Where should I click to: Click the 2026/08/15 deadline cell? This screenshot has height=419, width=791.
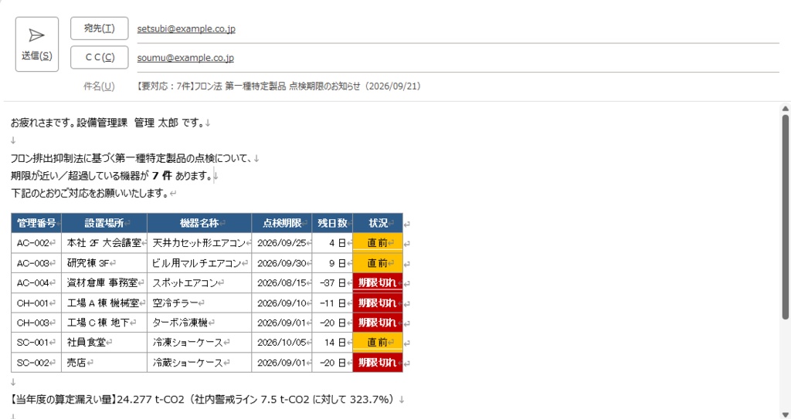point(282,283)
